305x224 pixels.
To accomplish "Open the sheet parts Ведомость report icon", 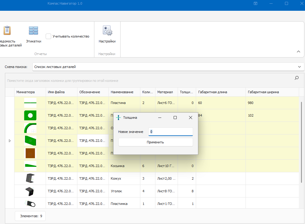I will tap(7, 31).
